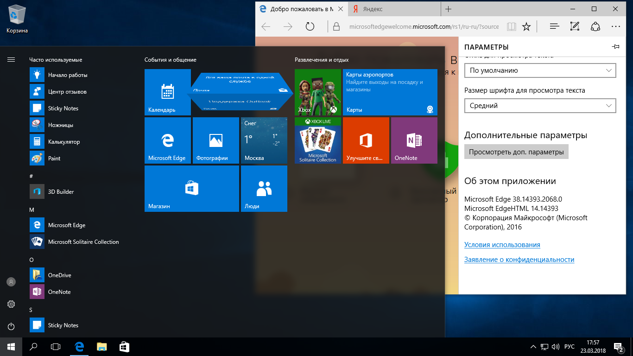This screenshot has height=356, width=633.
Task: Switch to the Яндекс tab
Action: pyautogui.click(x=393, y=9)
